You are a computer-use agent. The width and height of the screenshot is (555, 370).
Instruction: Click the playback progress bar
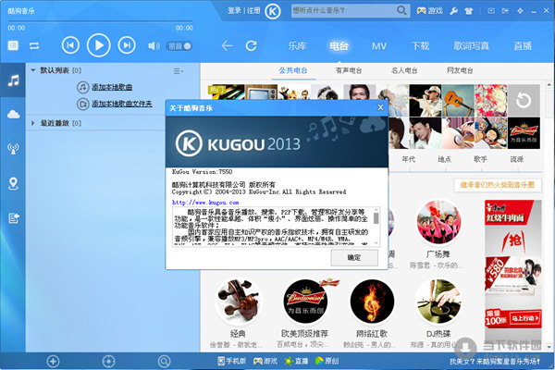100,21
